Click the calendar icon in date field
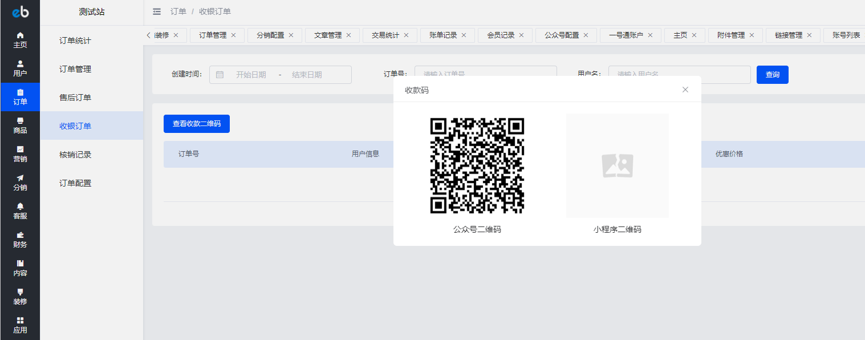Image resolution: width=865 pixels, height=340 pixels. click(220, 75)
